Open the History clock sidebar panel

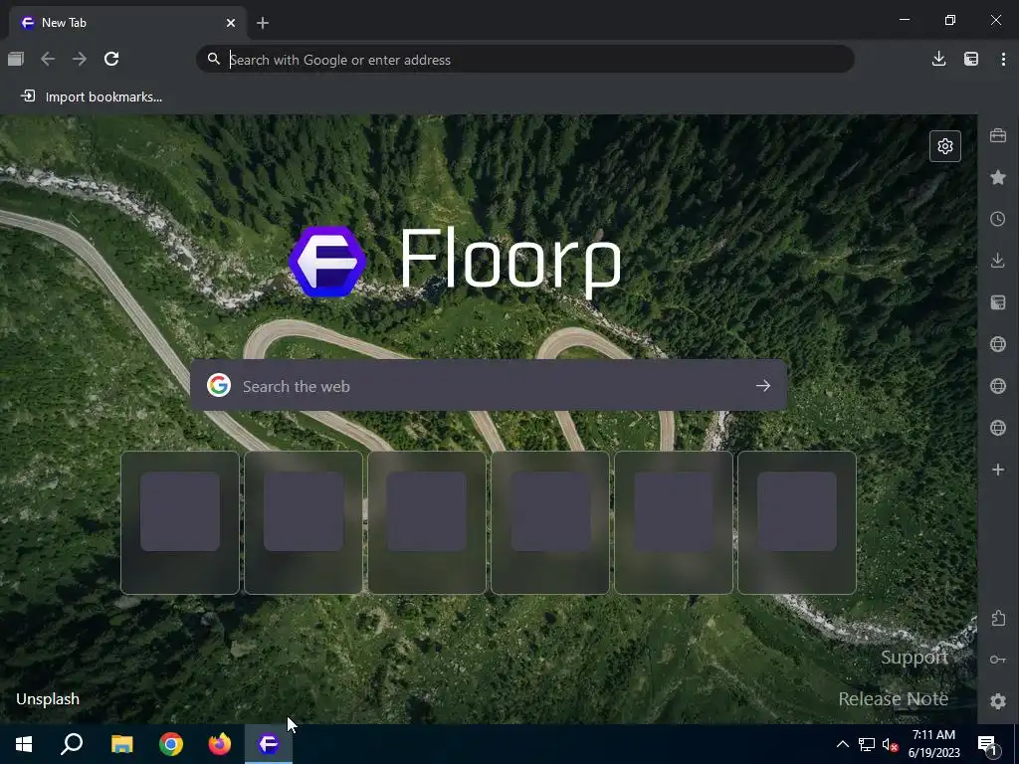(998, 219)
